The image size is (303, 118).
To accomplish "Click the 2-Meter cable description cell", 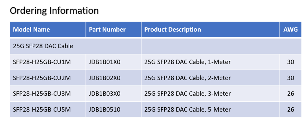I will (x=210, y=78).
